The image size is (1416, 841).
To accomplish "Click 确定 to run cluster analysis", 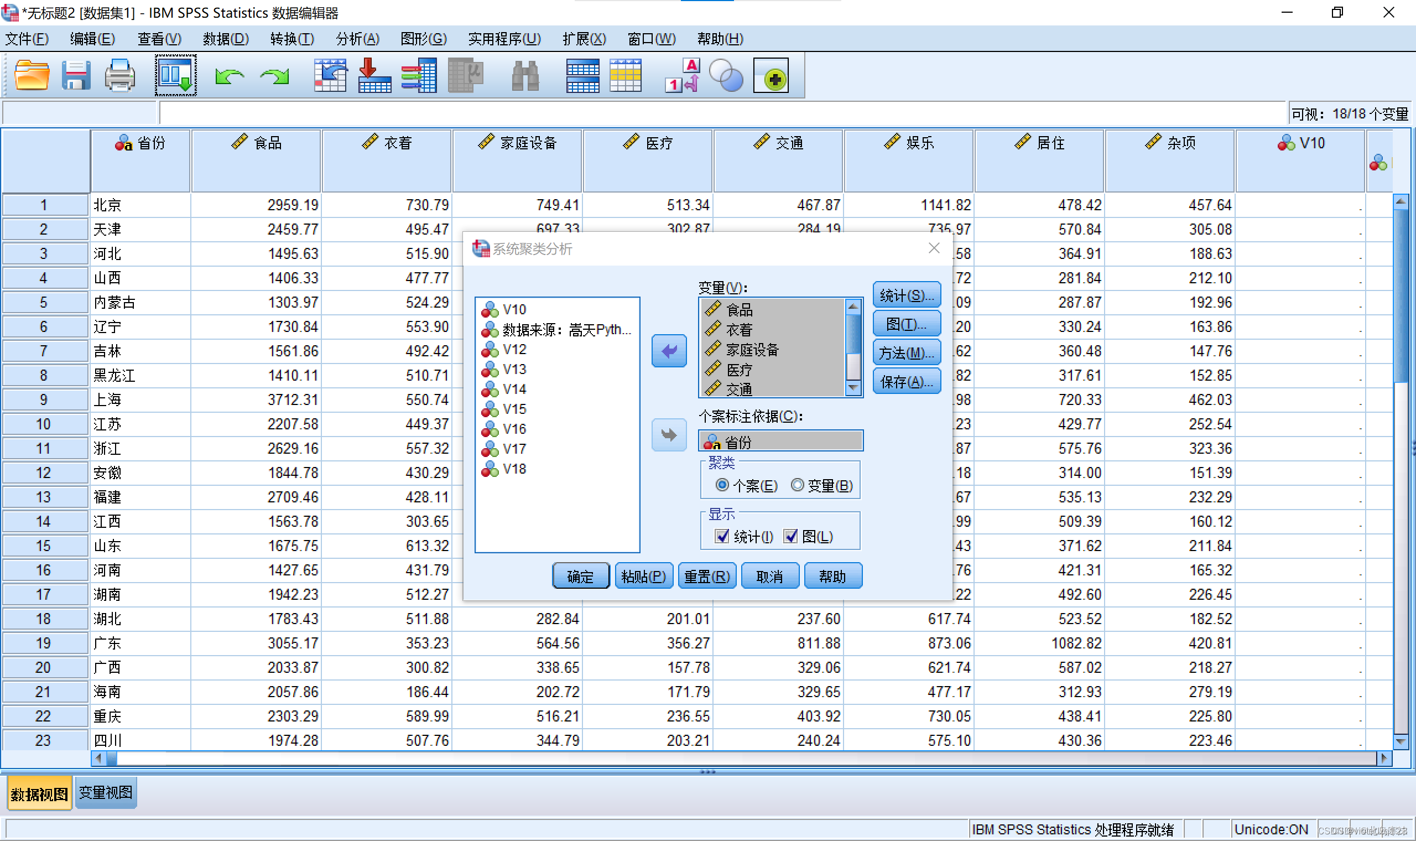I will click(x=581, y=577).
